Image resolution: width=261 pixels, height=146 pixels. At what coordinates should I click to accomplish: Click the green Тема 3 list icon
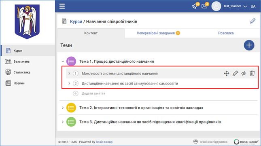(71, 122)
